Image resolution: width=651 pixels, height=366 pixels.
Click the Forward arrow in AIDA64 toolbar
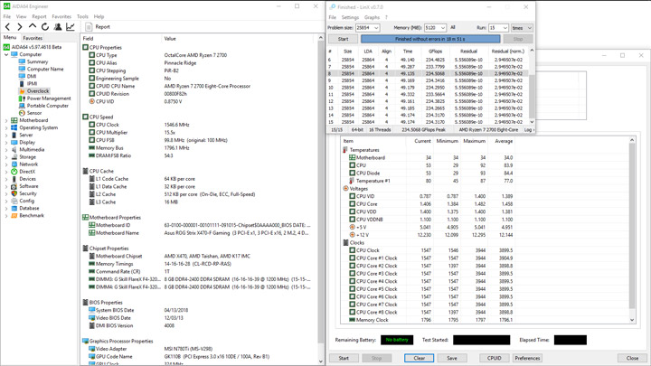coord(21,27)
